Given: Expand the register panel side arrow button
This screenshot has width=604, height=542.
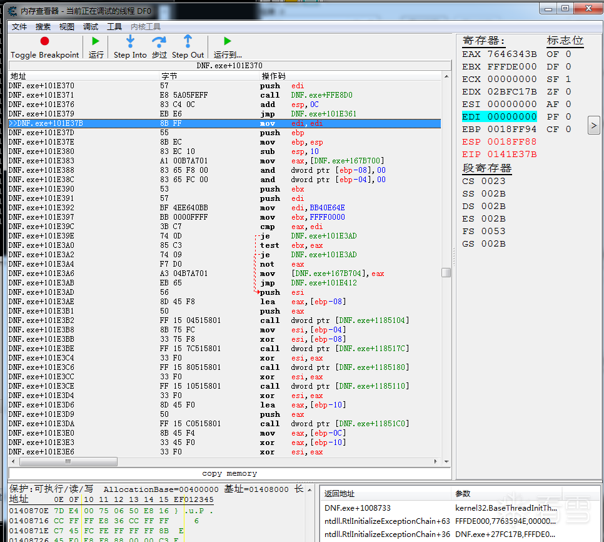Looking at the screenshot, I should pyautogui.click(x=593, y=125).
